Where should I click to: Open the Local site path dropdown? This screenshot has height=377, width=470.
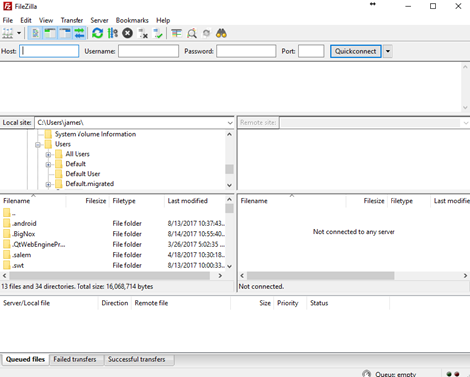[230, 123]
